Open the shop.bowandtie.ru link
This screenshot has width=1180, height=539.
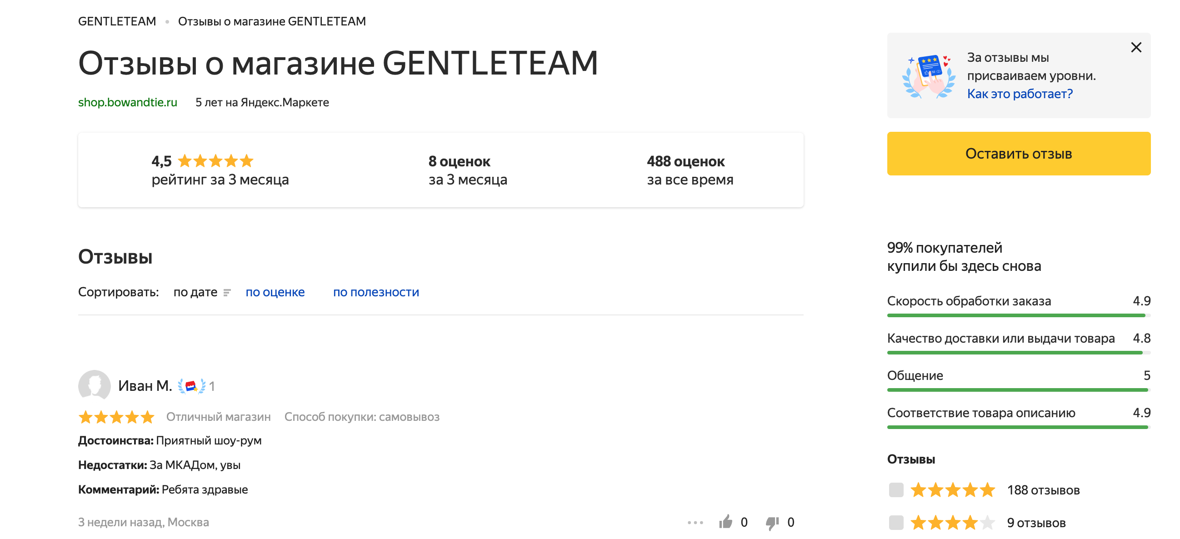[x=127, y=102]
